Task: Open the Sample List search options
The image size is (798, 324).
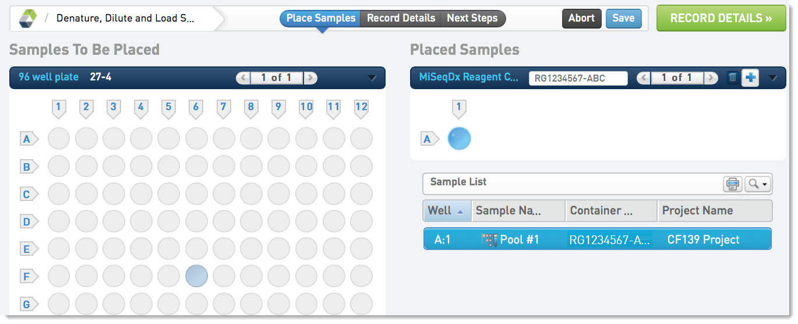Action: (x=758, y=184)
